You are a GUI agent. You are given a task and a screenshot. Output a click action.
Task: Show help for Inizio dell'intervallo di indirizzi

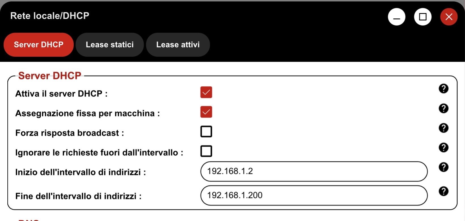click(443, 167)
